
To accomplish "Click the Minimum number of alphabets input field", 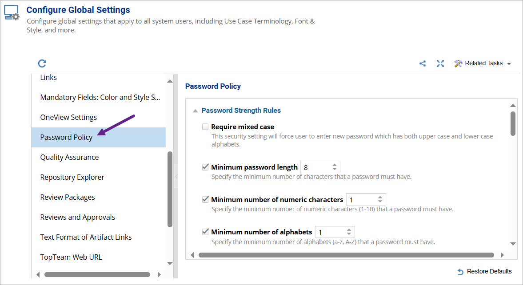I will pyautogui.click(x=330, y=232).
